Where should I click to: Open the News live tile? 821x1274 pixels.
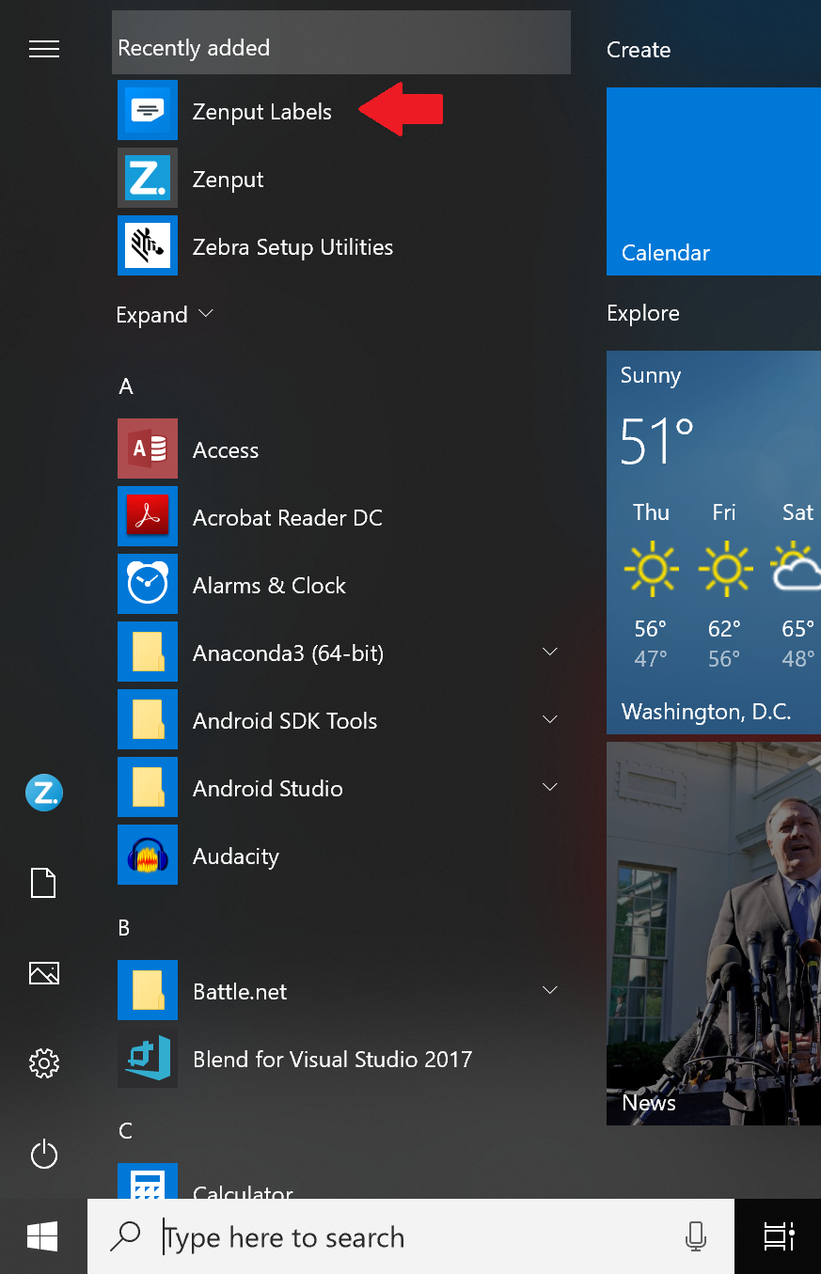714,934
